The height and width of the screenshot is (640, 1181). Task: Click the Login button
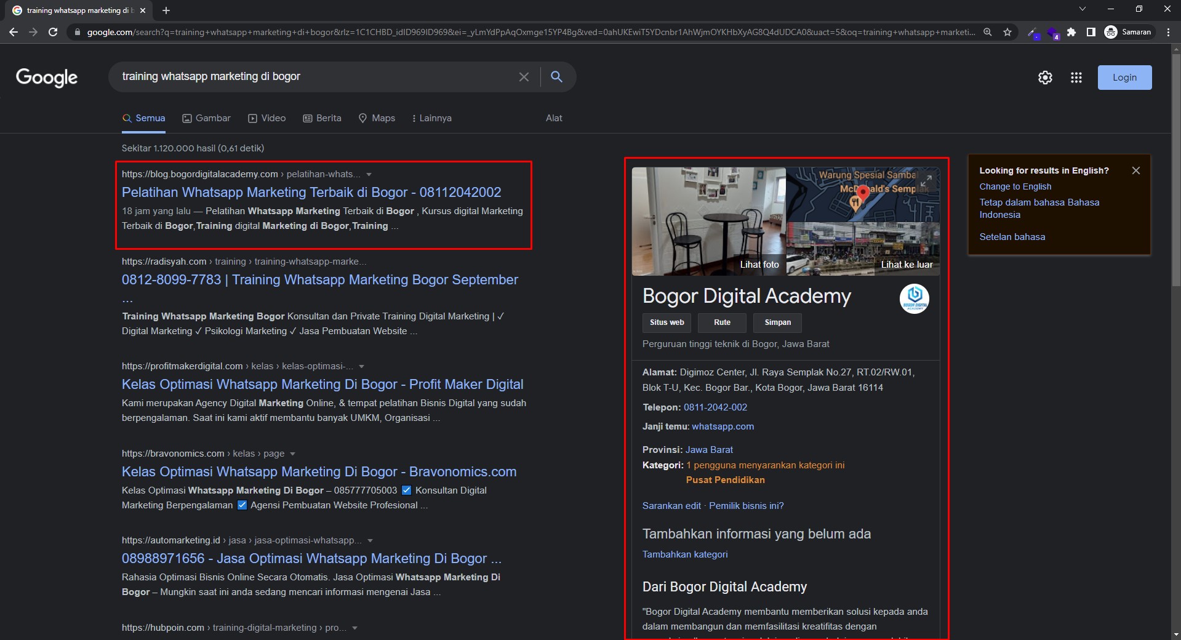(1124, 78)
